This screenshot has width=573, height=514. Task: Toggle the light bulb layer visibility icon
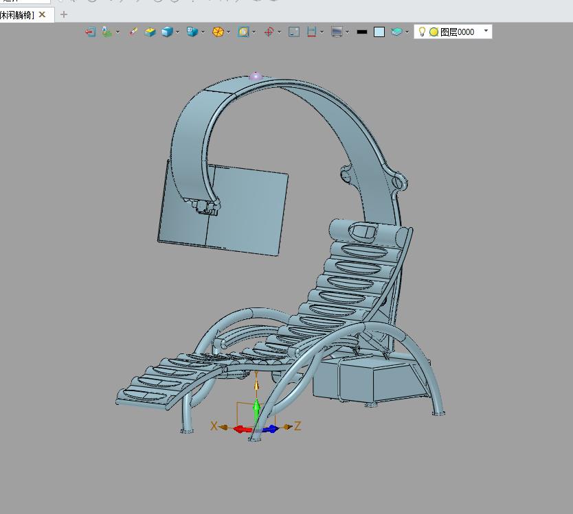(x=422, y=32)
